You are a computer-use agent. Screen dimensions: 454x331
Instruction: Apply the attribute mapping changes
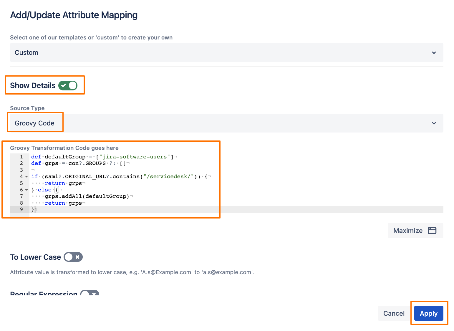click(x=428, y=313)
